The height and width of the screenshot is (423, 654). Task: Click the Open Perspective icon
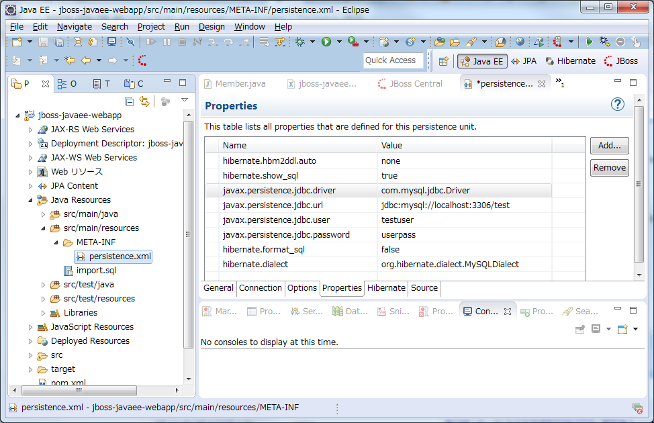point(443,61)
